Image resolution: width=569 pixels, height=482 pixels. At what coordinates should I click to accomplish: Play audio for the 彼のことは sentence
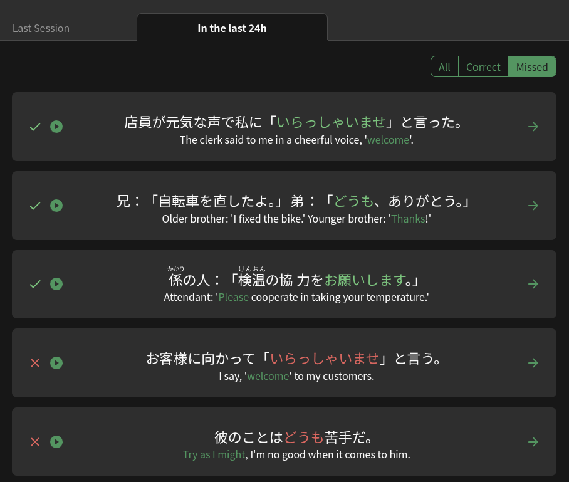[x=56, y=442]
